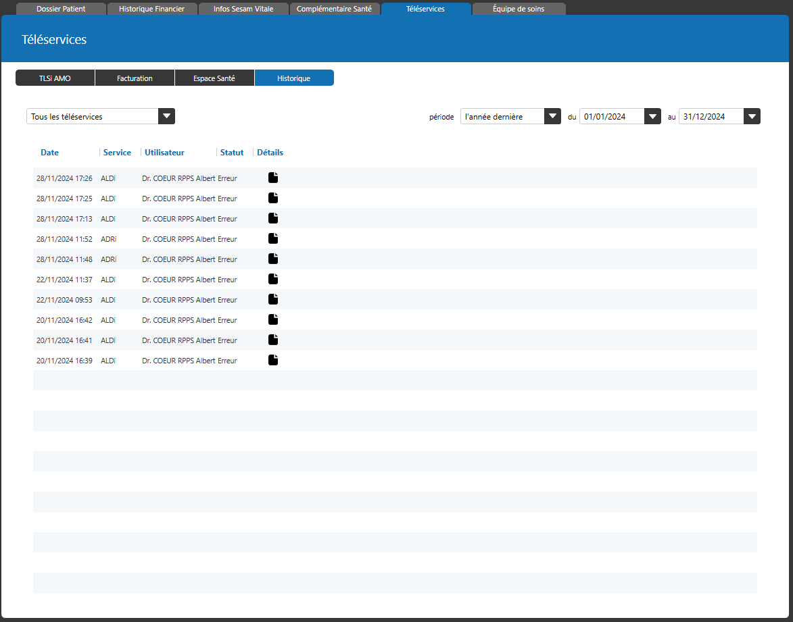Screen dimensions: 793x622
Task: Select the Équipe de soins tab
Action: (x=519, y=9)
